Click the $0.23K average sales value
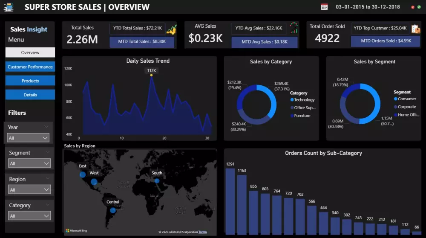 (x=205, y=38)
